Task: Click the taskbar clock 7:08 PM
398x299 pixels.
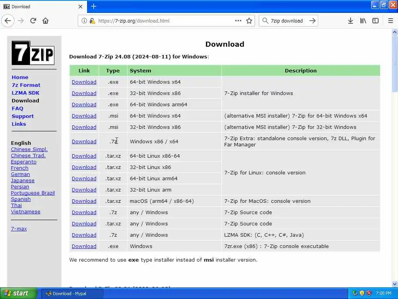Action: pyautogui.click(x=384, y=294)
